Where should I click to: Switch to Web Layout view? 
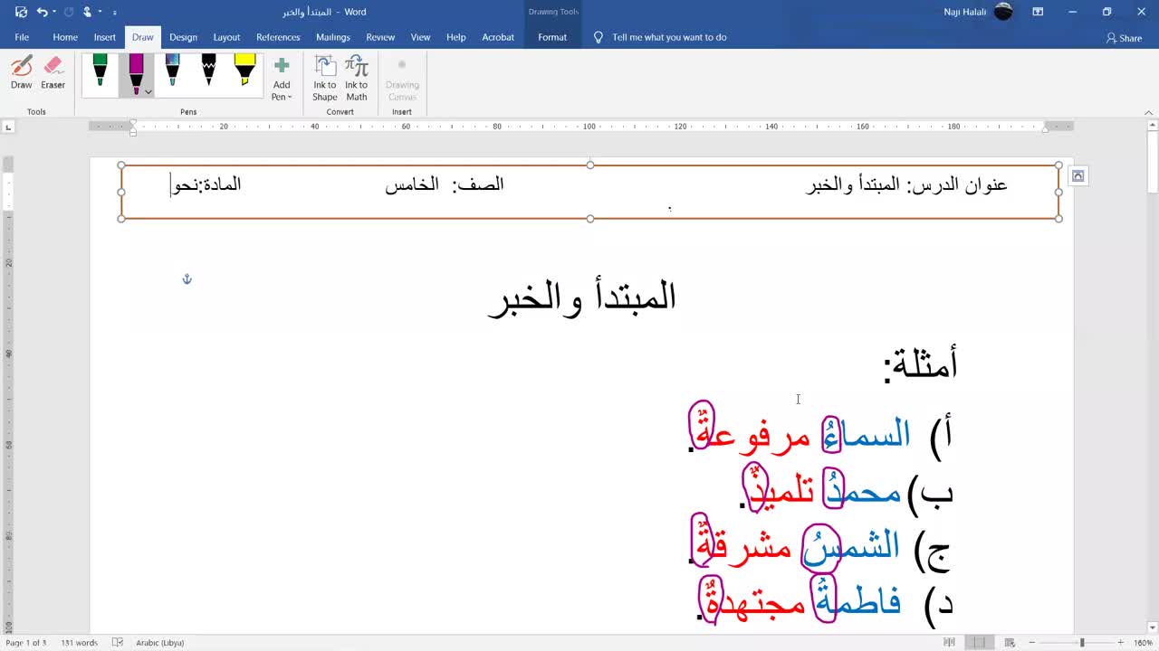1007,642
